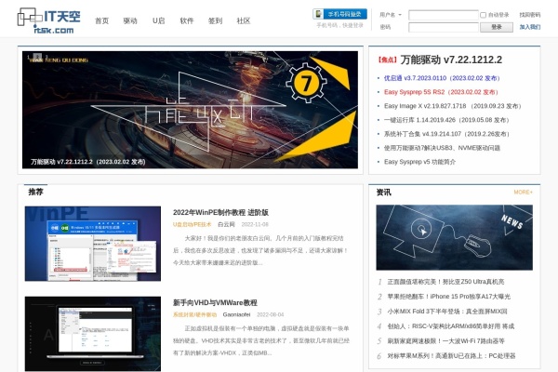Click 加入我们 to register

click(x=529, y=27)
